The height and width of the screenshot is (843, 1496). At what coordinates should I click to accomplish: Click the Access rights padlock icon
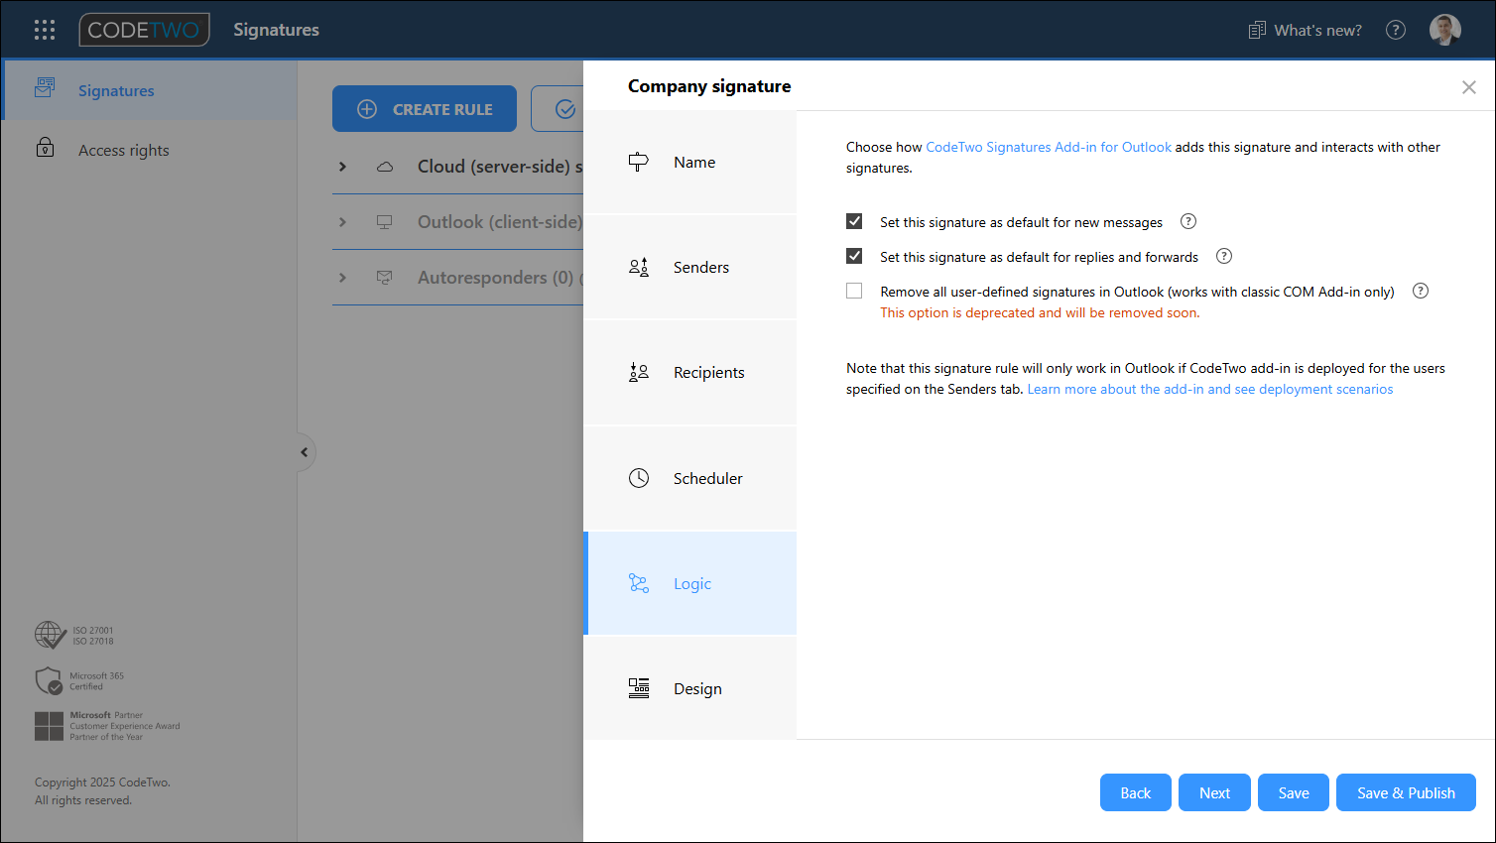(x=45, y=148)
